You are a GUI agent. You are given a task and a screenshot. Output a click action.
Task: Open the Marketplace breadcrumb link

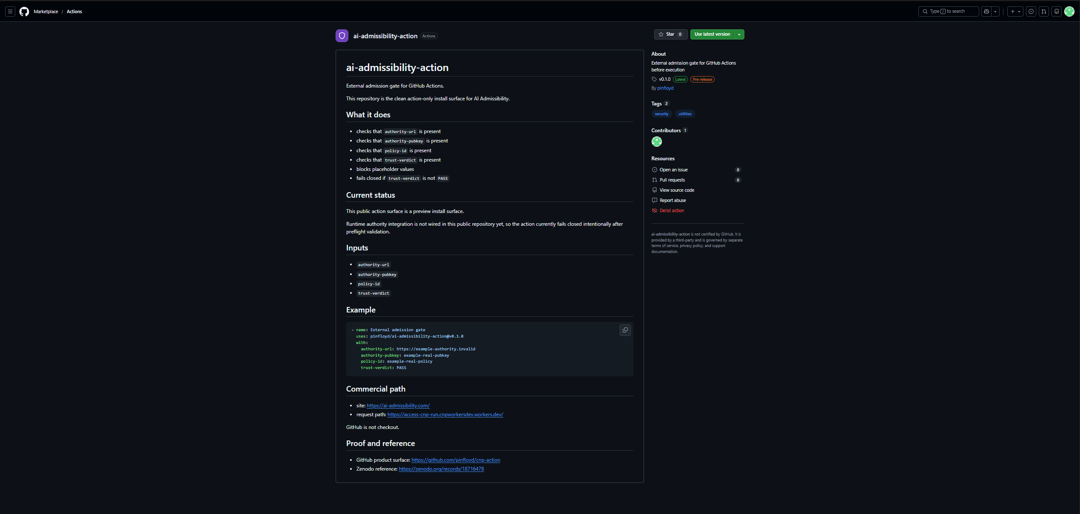[x=46, y=11]
